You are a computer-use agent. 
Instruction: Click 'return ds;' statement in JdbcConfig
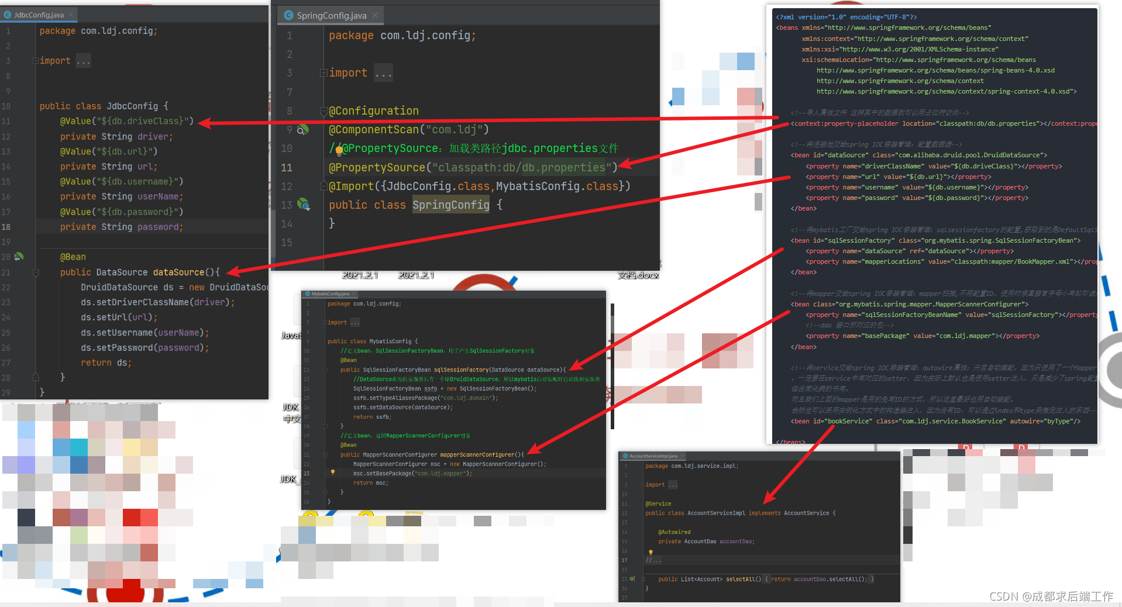[106, 363]
